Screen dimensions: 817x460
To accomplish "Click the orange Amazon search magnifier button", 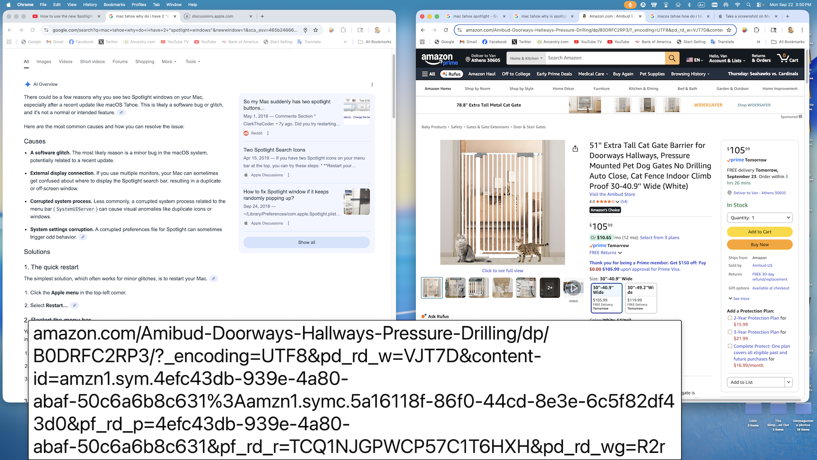I will click(x=672, y=58).
